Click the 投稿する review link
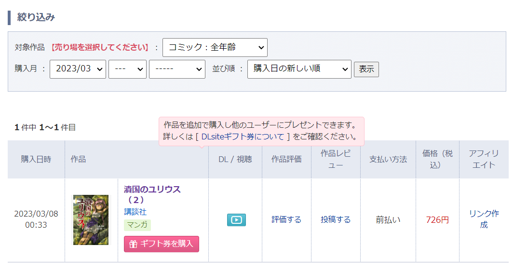514x273 pixels. point(336,219)
